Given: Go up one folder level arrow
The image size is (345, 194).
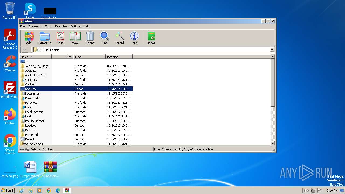Looking at the screenshot, I should pyautogui.click(x=25, y=50).
